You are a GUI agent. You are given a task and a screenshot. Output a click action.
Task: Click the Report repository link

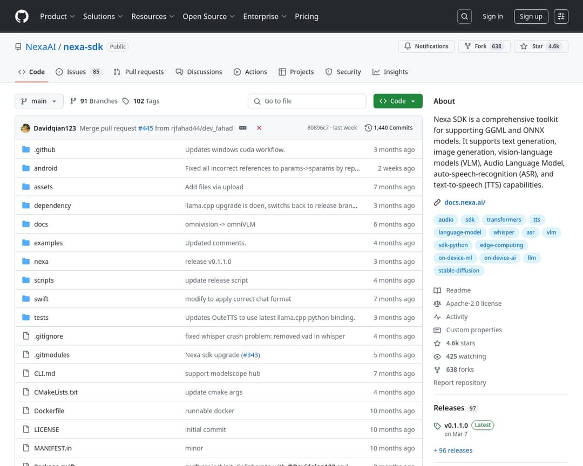[459, 383]
